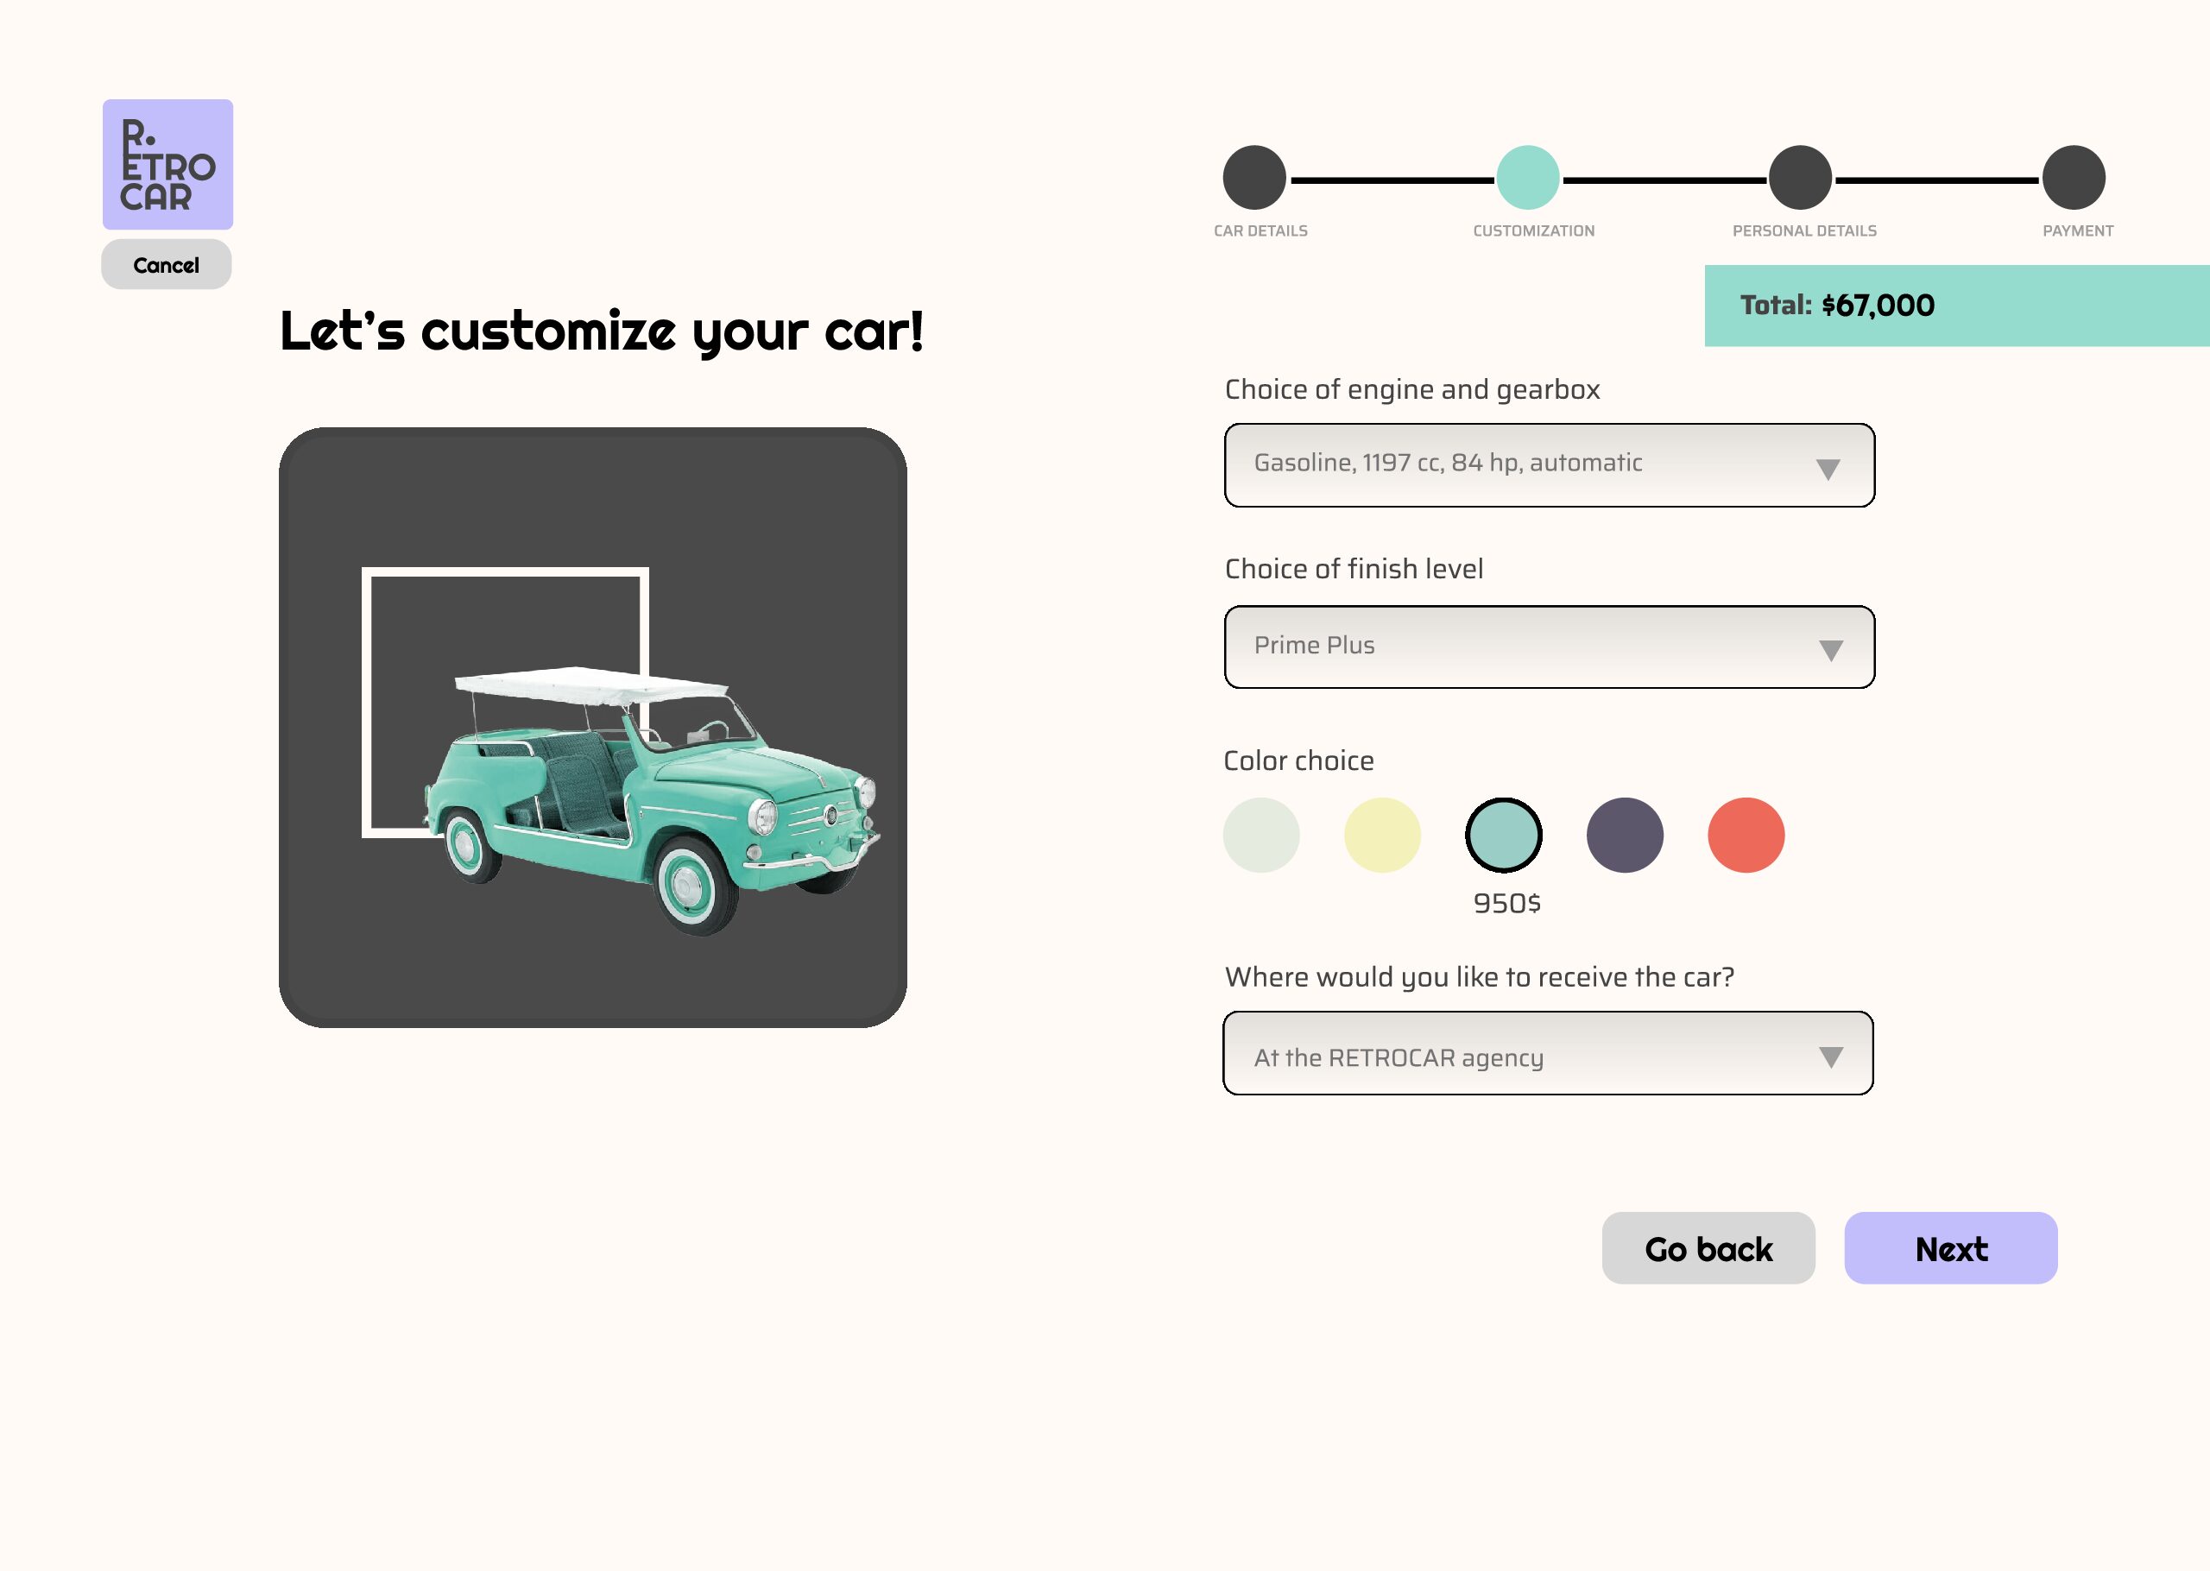2210x1571 pixels.
Task: Click the delivery location dropdown arrow
Action: 1830,1057
